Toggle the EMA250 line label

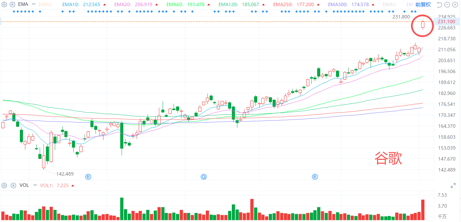pos(283,4)
